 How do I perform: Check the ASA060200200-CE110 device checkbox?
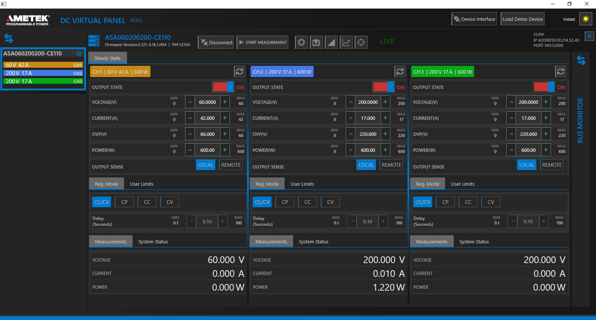pyautogui.click(x=79, y=54)
